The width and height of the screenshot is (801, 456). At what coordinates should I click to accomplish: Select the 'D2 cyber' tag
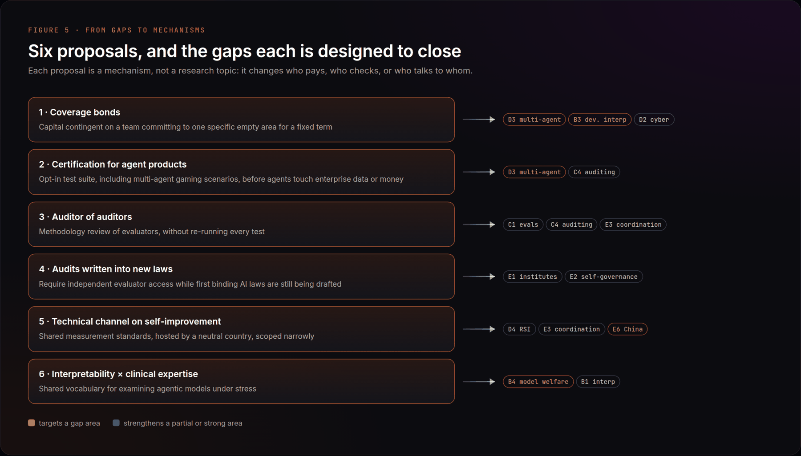click(654, 120)
